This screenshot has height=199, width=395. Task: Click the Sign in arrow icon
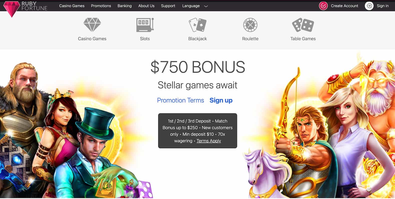(x=369, y=6)
